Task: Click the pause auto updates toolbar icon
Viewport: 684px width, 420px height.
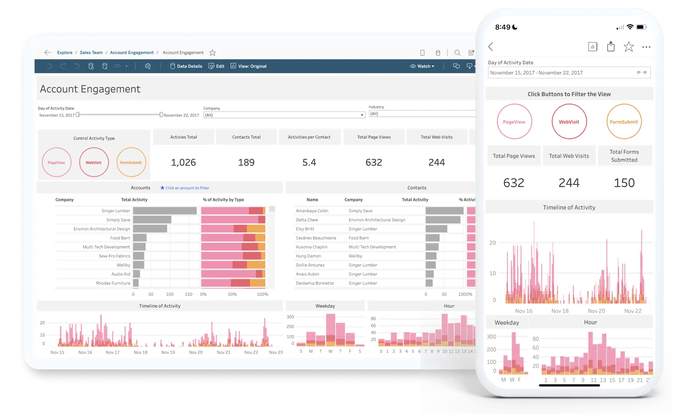Action: pos(105,66)
